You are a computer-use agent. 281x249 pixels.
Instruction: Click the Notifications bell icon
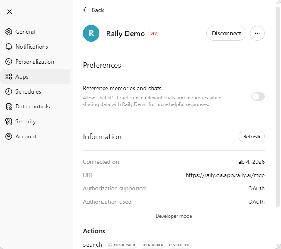(x=9, y=47)
